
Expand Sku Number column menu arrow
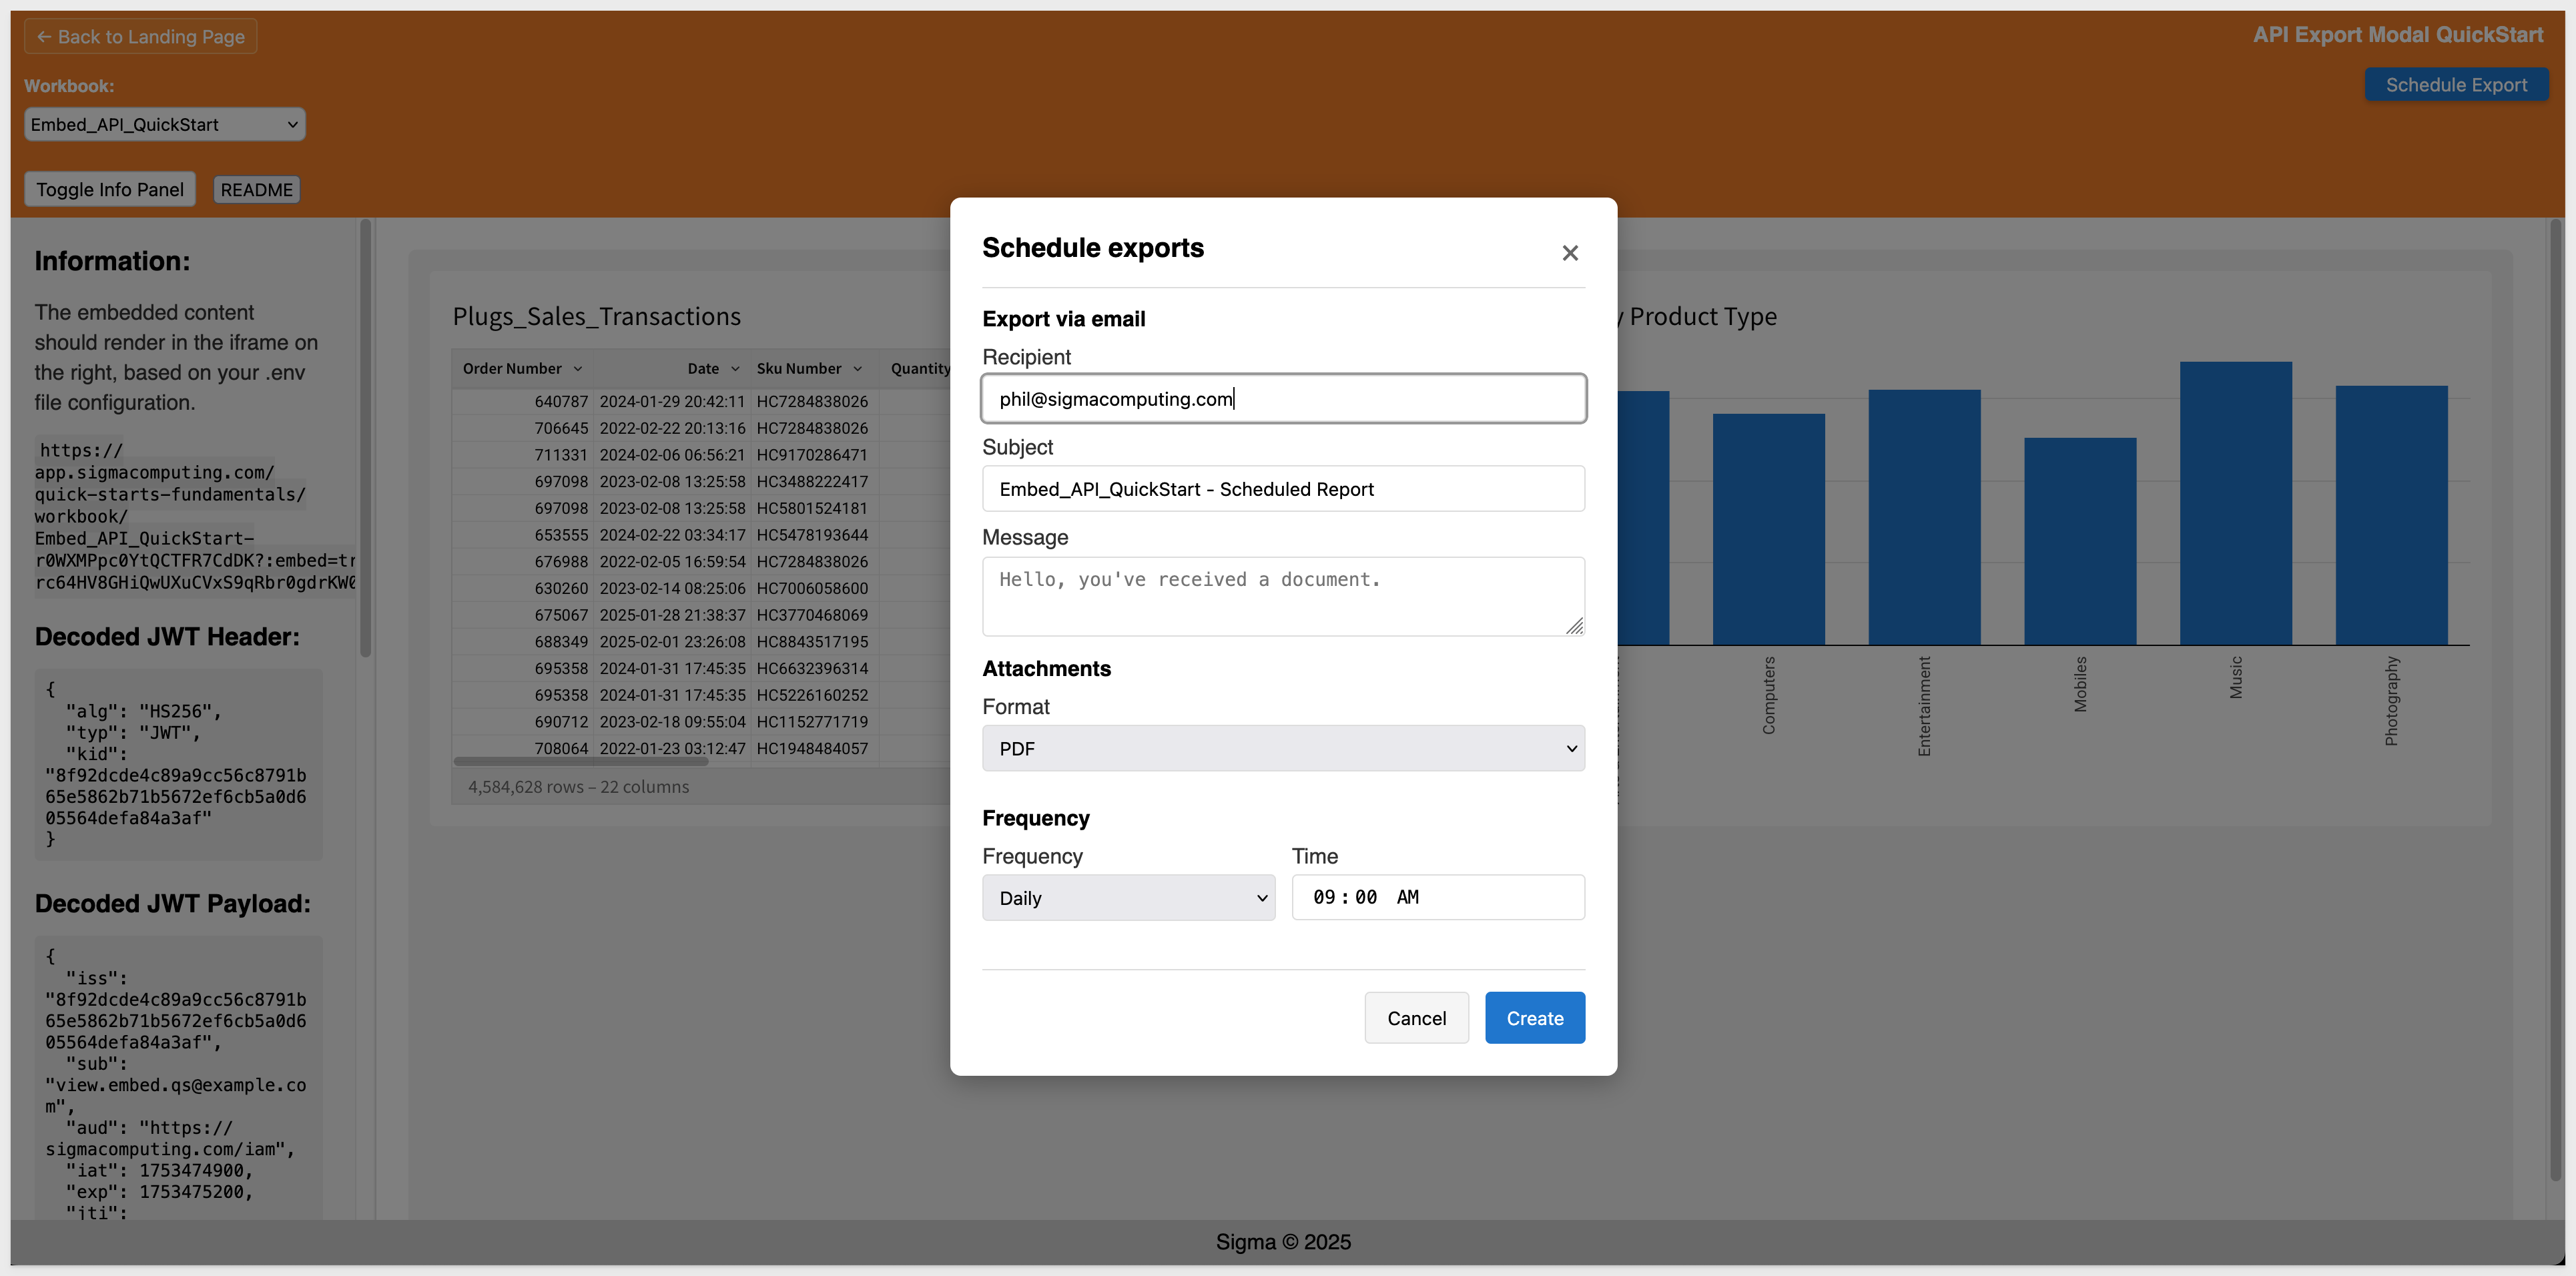[858, 369]
